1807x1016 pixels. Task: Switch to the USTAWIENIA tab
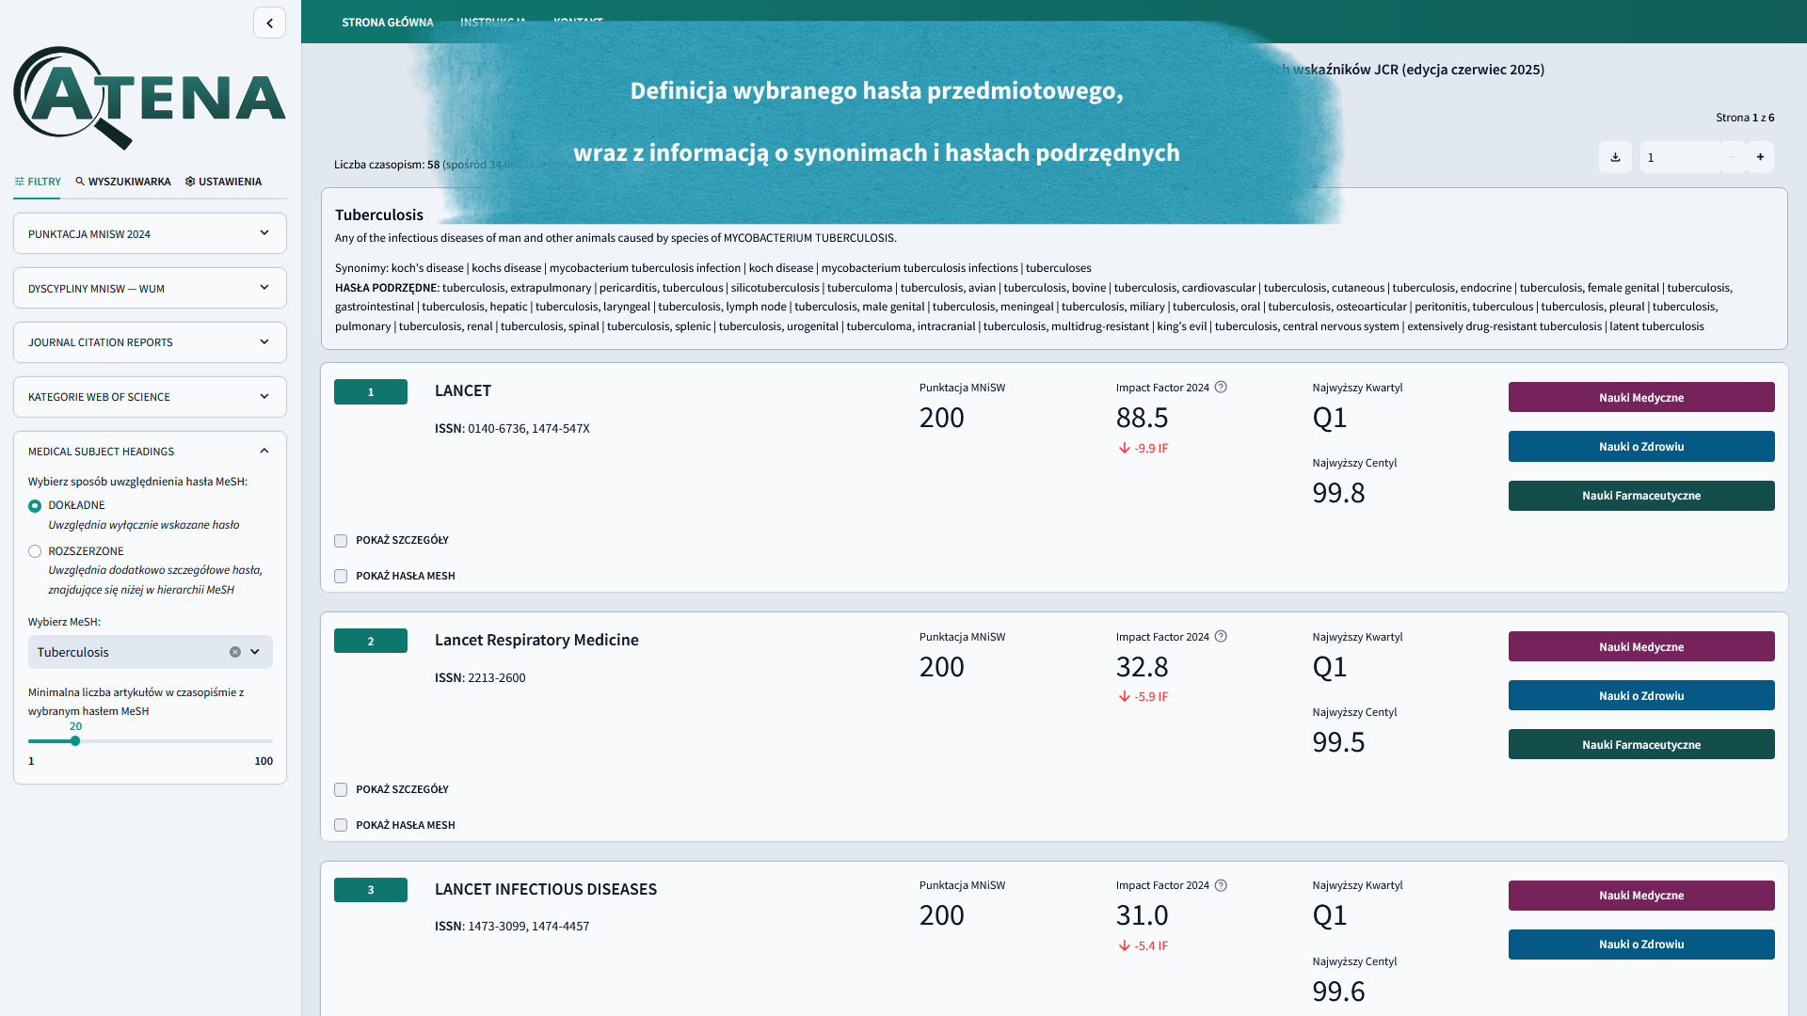[x=223, y=182]
